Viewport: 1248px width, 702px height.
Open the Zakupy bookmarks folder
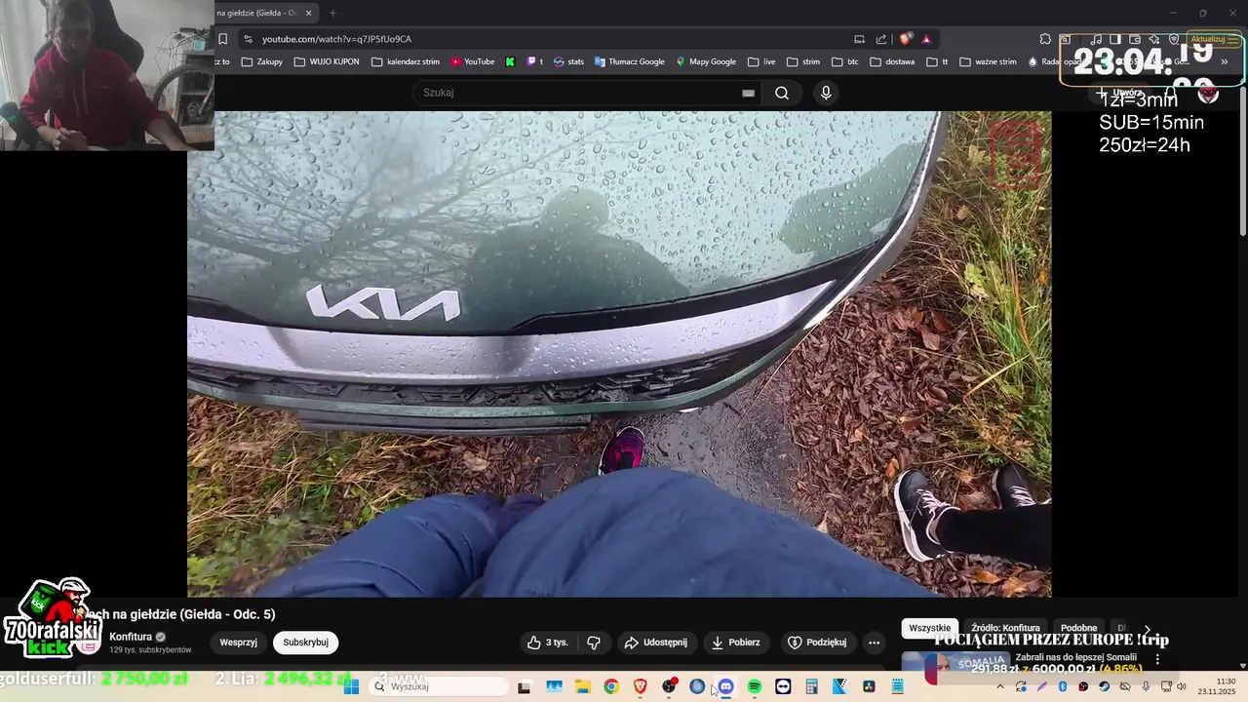[261, 61]
